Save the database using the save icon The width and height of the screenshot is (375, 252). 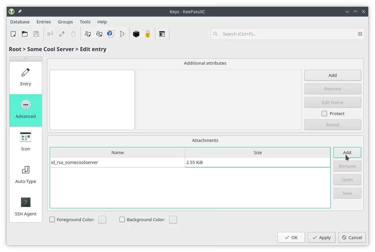[36, 34]
